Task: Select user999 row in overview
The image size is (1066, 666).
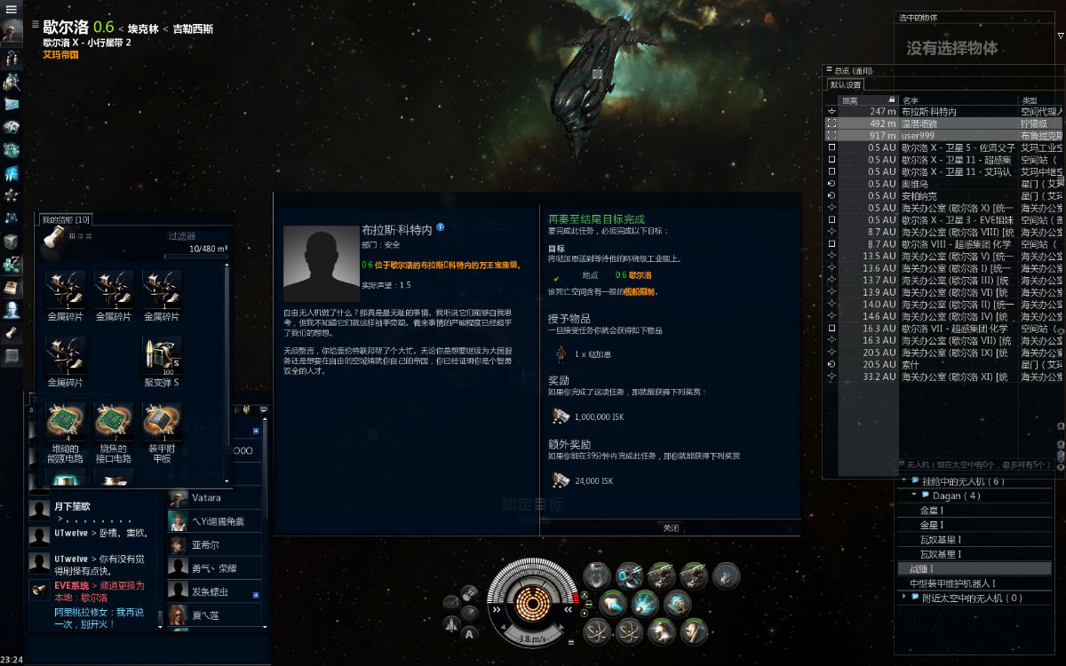Action: [944, 136]
